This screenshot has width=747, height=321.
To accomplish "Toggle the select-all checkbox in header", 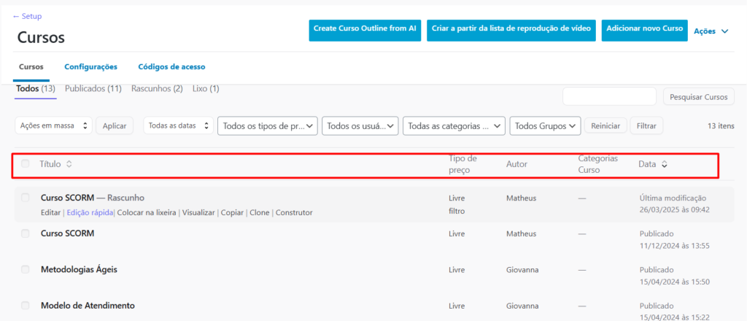I will 26,164.
